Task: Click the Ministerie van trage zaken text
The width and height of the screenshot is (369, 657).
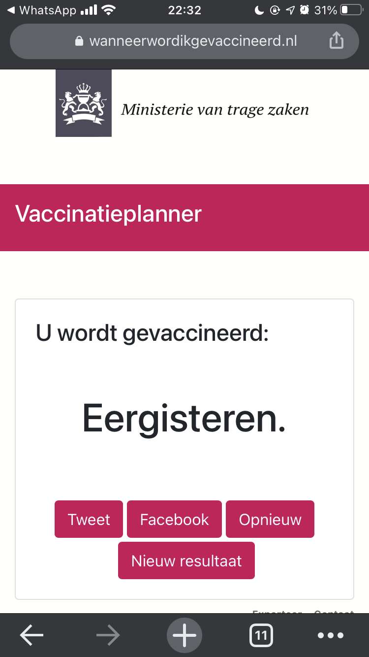Action: [215, 109]
